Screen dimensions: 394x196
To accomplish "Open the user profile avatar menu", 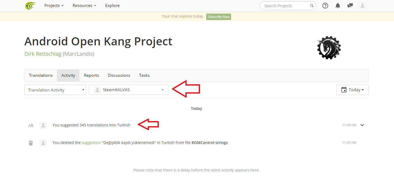I will pyautogui.click(x=362, y=6).
